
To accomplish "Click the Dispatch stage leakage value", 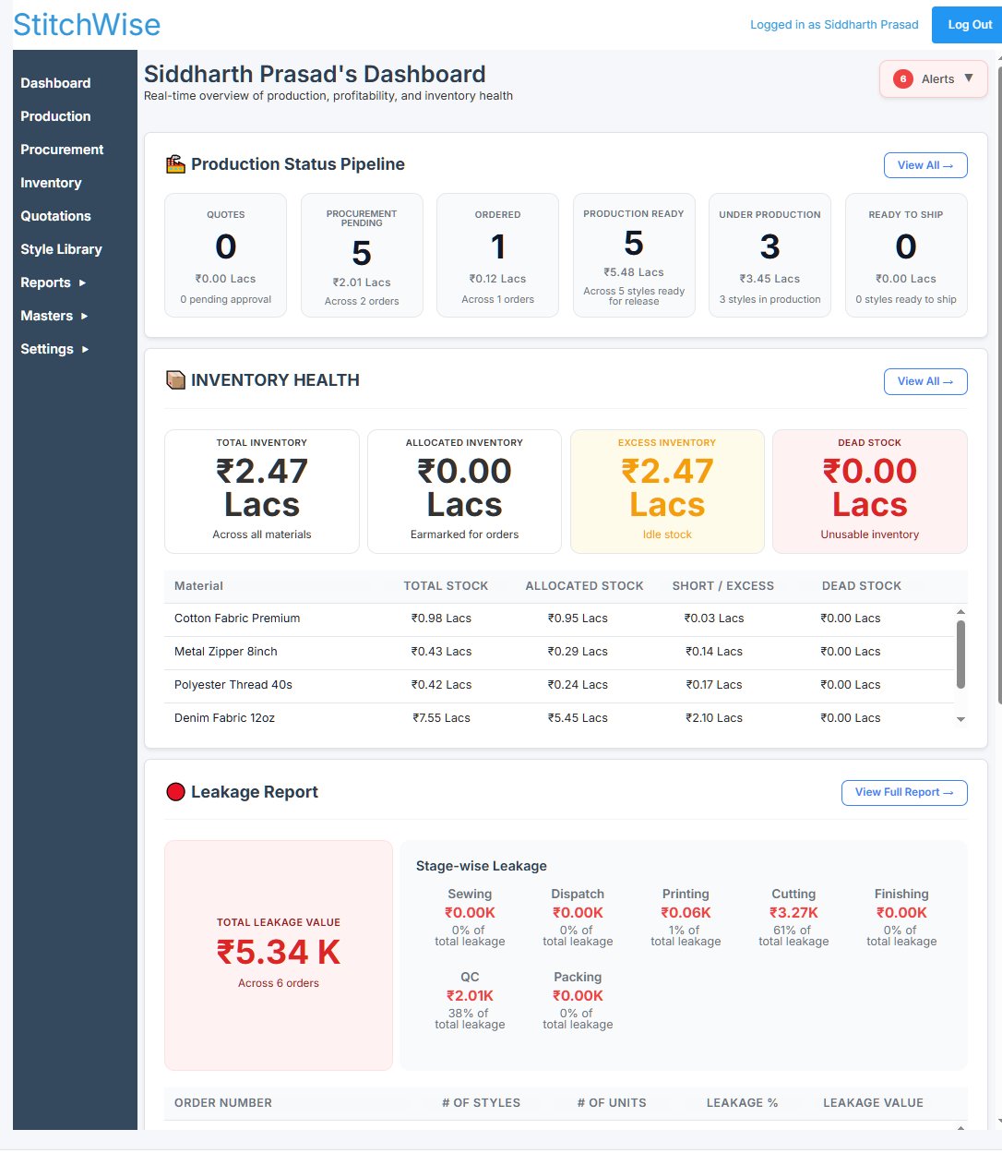I will (x=578, y=913).
